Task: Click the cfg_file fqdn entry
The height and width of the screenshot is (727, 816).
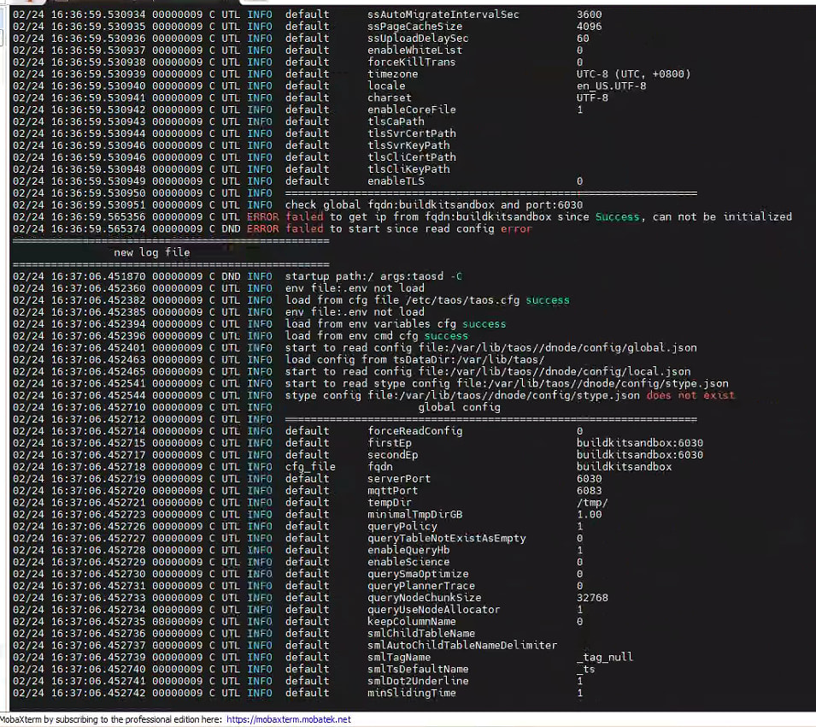Action: point(379,467)
